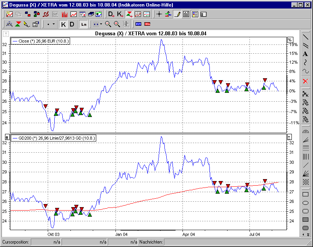Screen dimensions: 313x247
Task: Open the BUY signal tool
Action: (x=138, y=24)
